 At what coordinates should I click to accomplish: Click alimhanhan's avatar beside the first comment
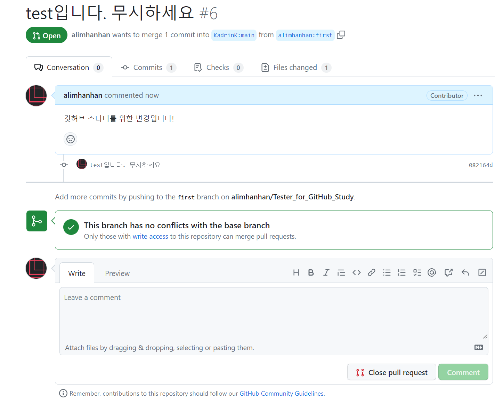[x=36, y=96]
